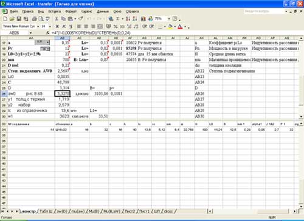This screenshot has height=221, width=304.
Task: Run the spelling check icon
Action: [47, 19]
